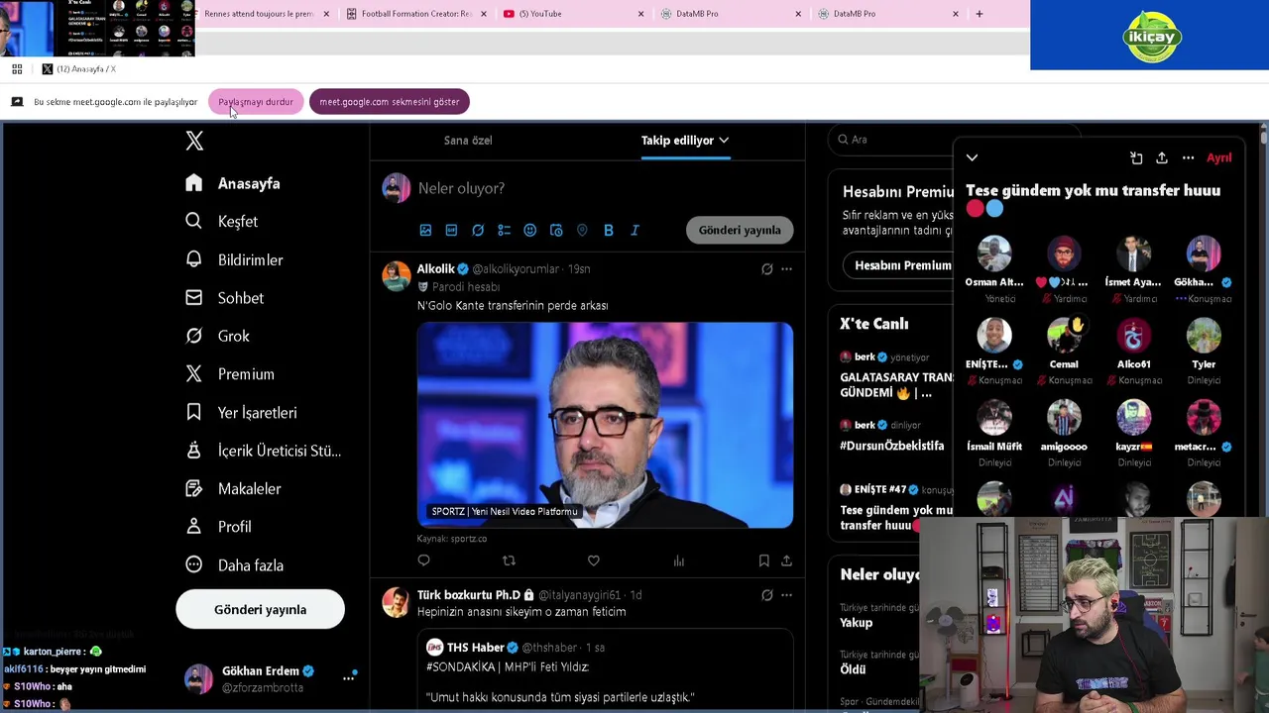Viewport: 1269px width, 713px height.
Task: Close the YouTube browser tab
Action: 640,14
